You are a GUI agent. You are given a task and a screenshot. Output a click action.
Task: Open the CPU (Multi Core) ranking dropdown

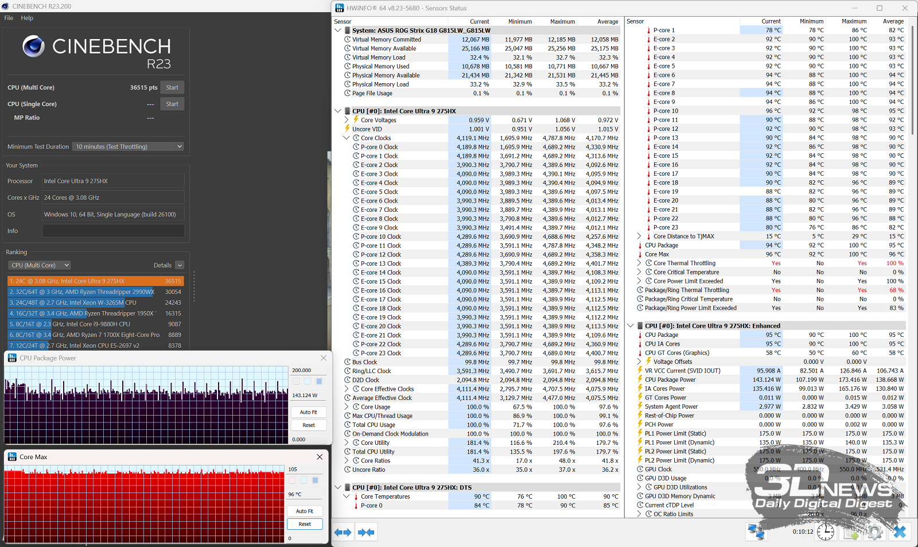[40, 265]
